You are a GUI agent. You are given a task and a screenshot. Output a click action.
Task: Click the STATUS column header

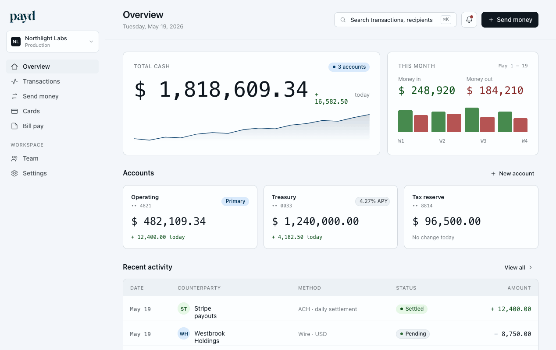pyautogui.click(x=406, y=288)
